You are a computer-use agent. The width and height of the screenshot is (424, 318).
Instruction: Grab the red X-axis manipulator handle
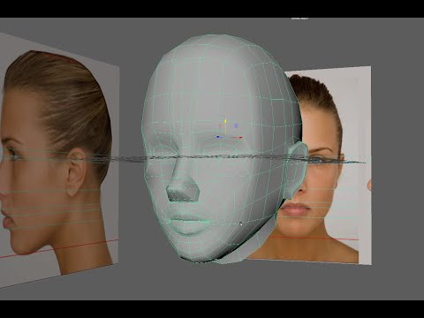click(240, 137)
